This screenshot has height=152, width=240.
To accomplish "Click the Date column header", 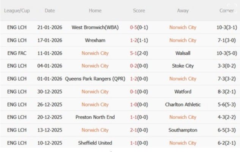I will coord(50,11).
